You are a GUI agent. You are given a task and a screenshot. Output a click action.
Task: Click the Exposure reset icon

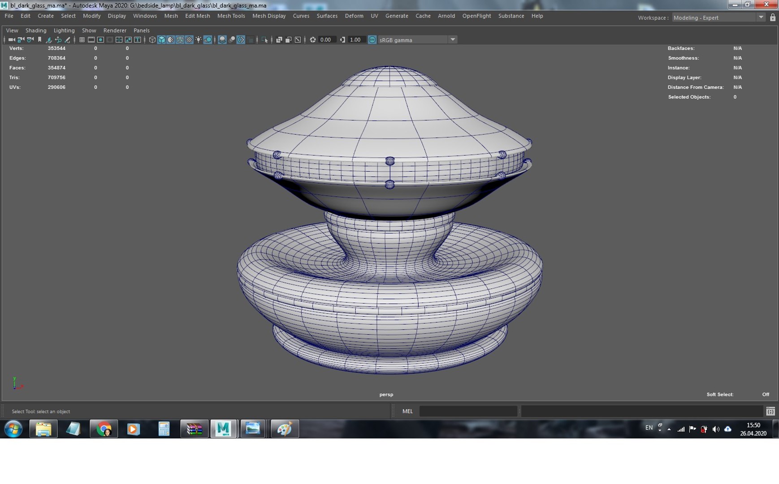(313, 40)
